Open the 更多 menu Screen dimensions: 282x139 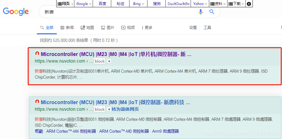[147, 28]
